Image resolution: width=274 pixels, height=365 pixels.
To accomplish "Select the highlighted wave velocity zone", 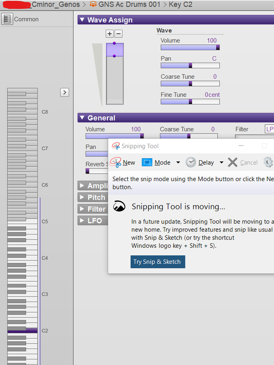I will [x=115, y=50].
